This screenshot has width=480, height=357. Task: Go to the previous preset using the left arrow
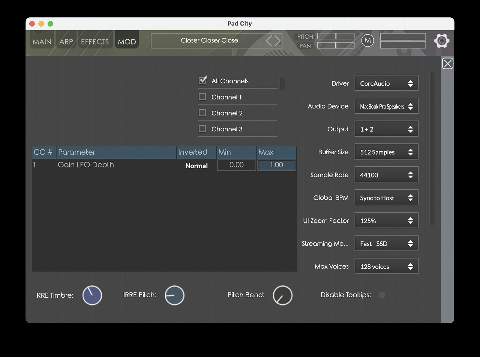[x=270, y=41]
